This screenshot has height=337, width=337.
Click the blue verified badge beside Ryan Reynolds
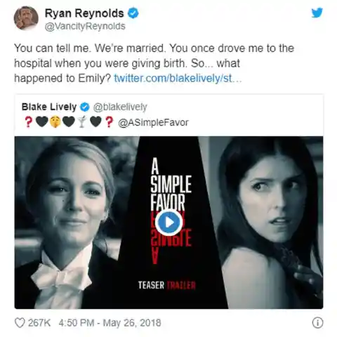tap(133, 13)
